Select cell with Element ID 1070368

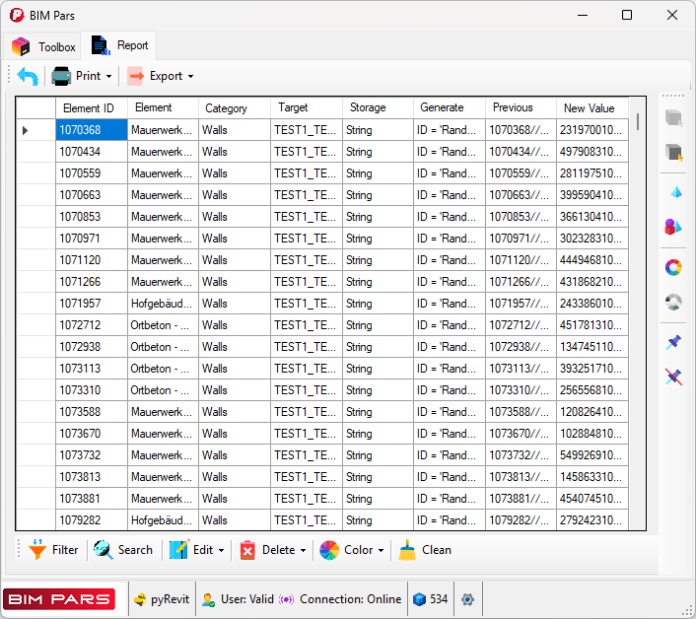point(92,130)
